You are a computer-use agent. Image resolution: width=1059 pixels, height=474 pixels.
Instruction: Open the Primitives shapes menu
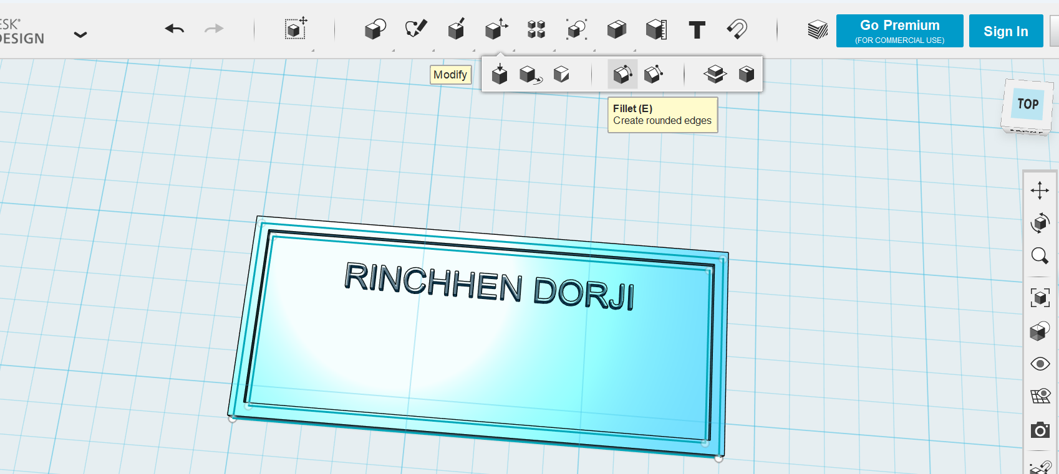(x=375, y=29)
